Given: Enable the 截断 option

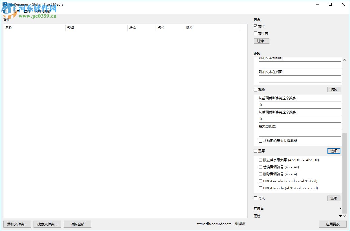Looking at the screenshot, I should tap(255, 89).
